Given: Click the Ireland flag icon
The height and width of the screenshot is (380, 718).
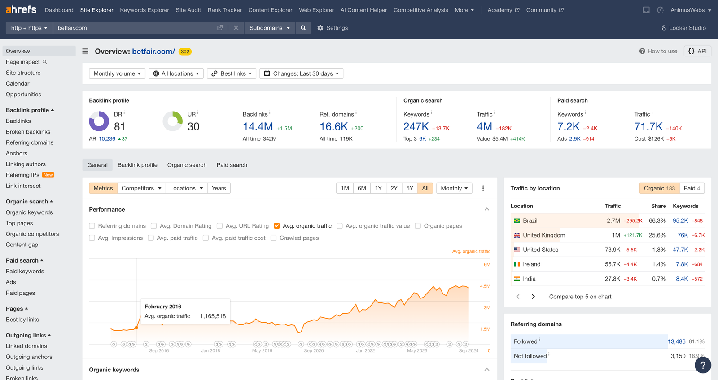Looking at the screenshot, I should 517,264.
